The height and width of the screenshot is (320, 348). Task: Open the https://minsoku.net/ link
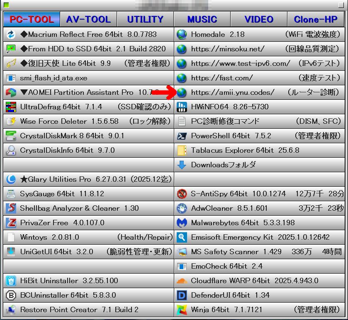(260, 49)
